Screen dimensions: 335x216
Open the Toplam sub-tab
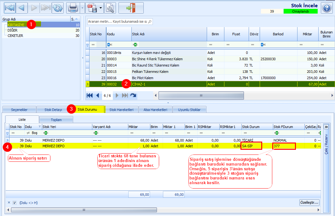[56, 120]
